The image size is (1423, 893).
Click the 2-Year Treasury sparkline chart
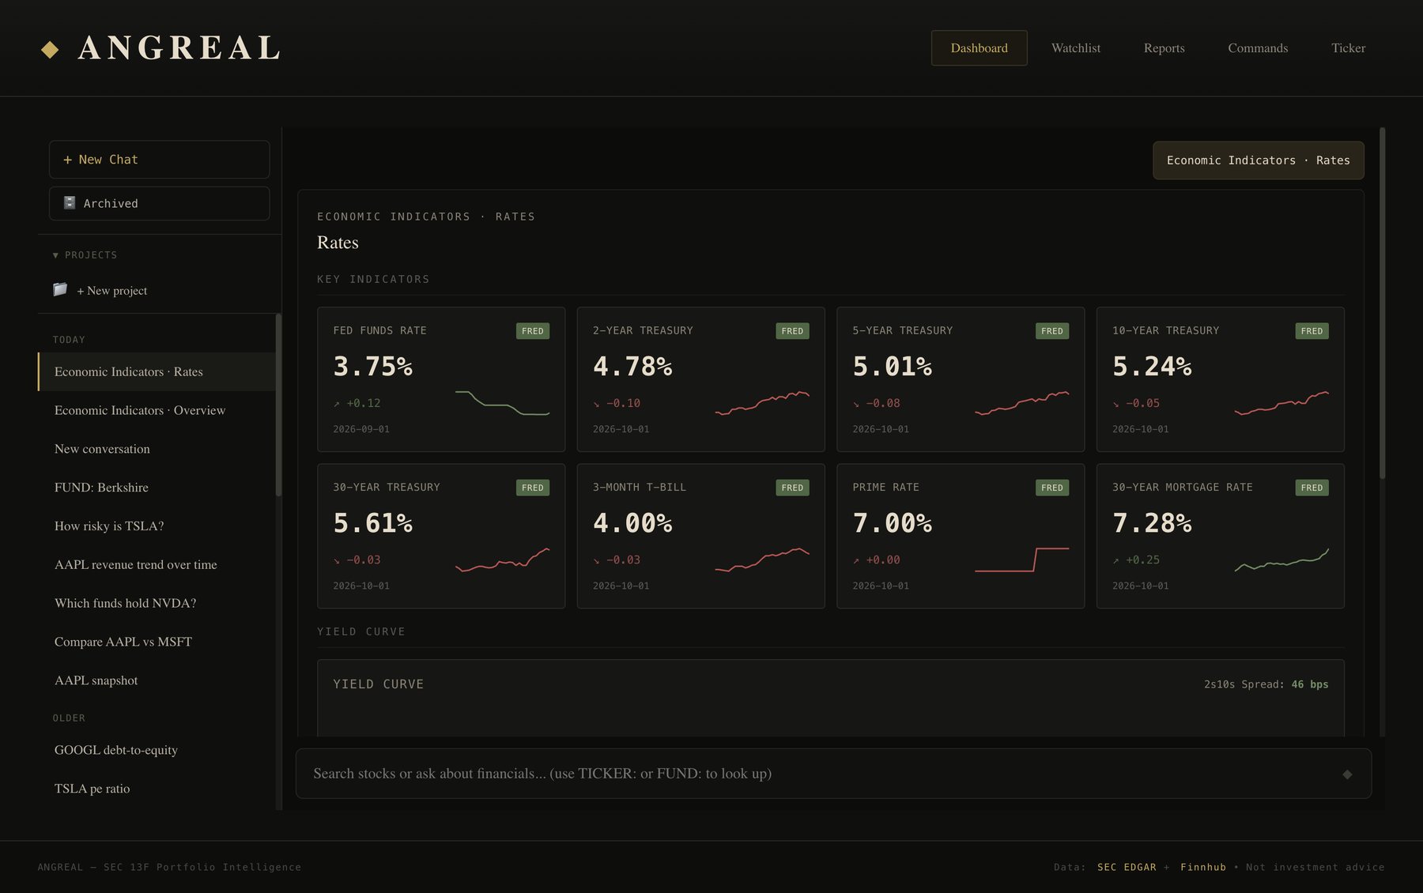coord(762,403)
